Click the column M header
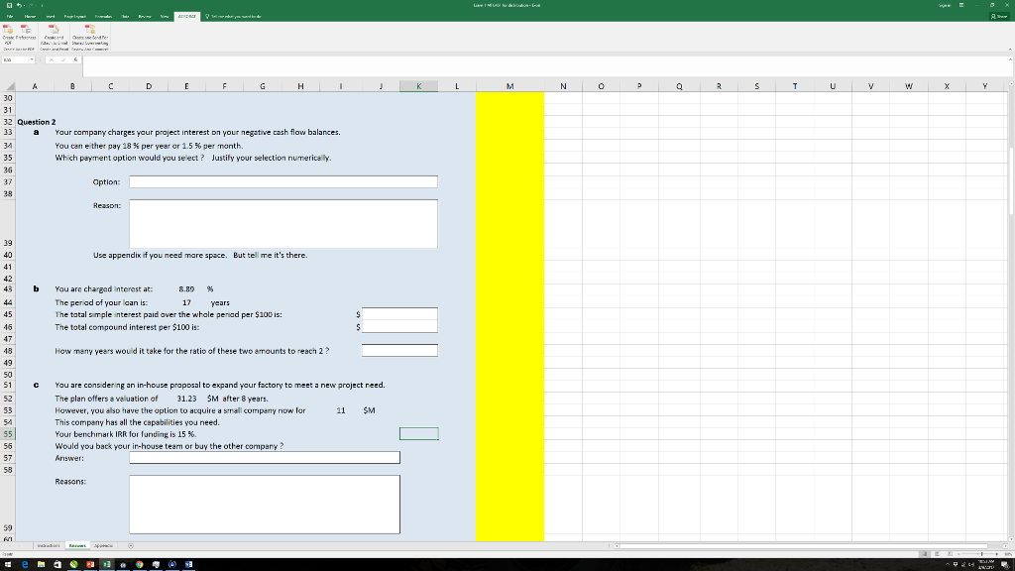Viewport: 1015px width, 571px height. click(x=509, y=86)
